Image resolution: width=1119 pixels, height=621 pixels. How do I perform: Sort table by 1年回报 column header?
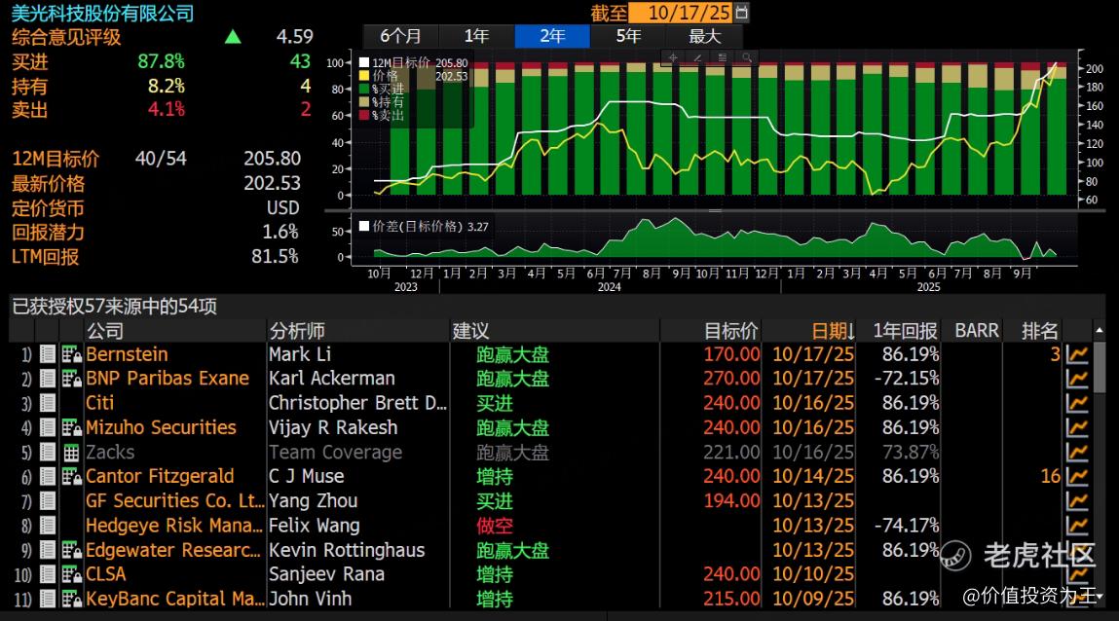pyautogui.click(x=899, y=331)
